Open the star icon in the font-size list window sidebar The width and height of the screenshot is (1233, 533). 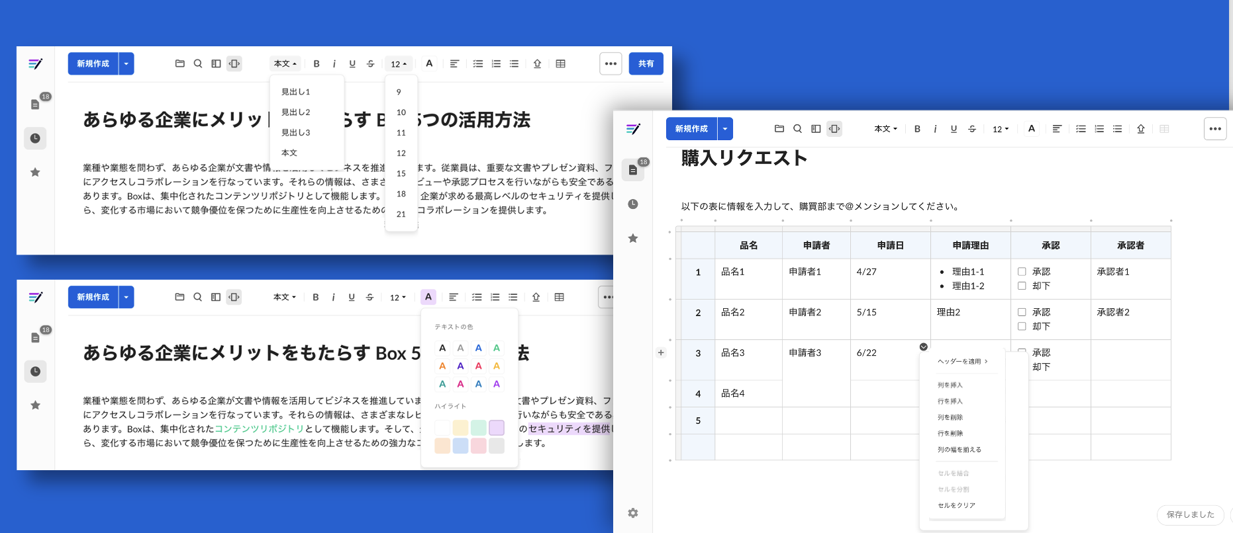(x=36, y=172)
